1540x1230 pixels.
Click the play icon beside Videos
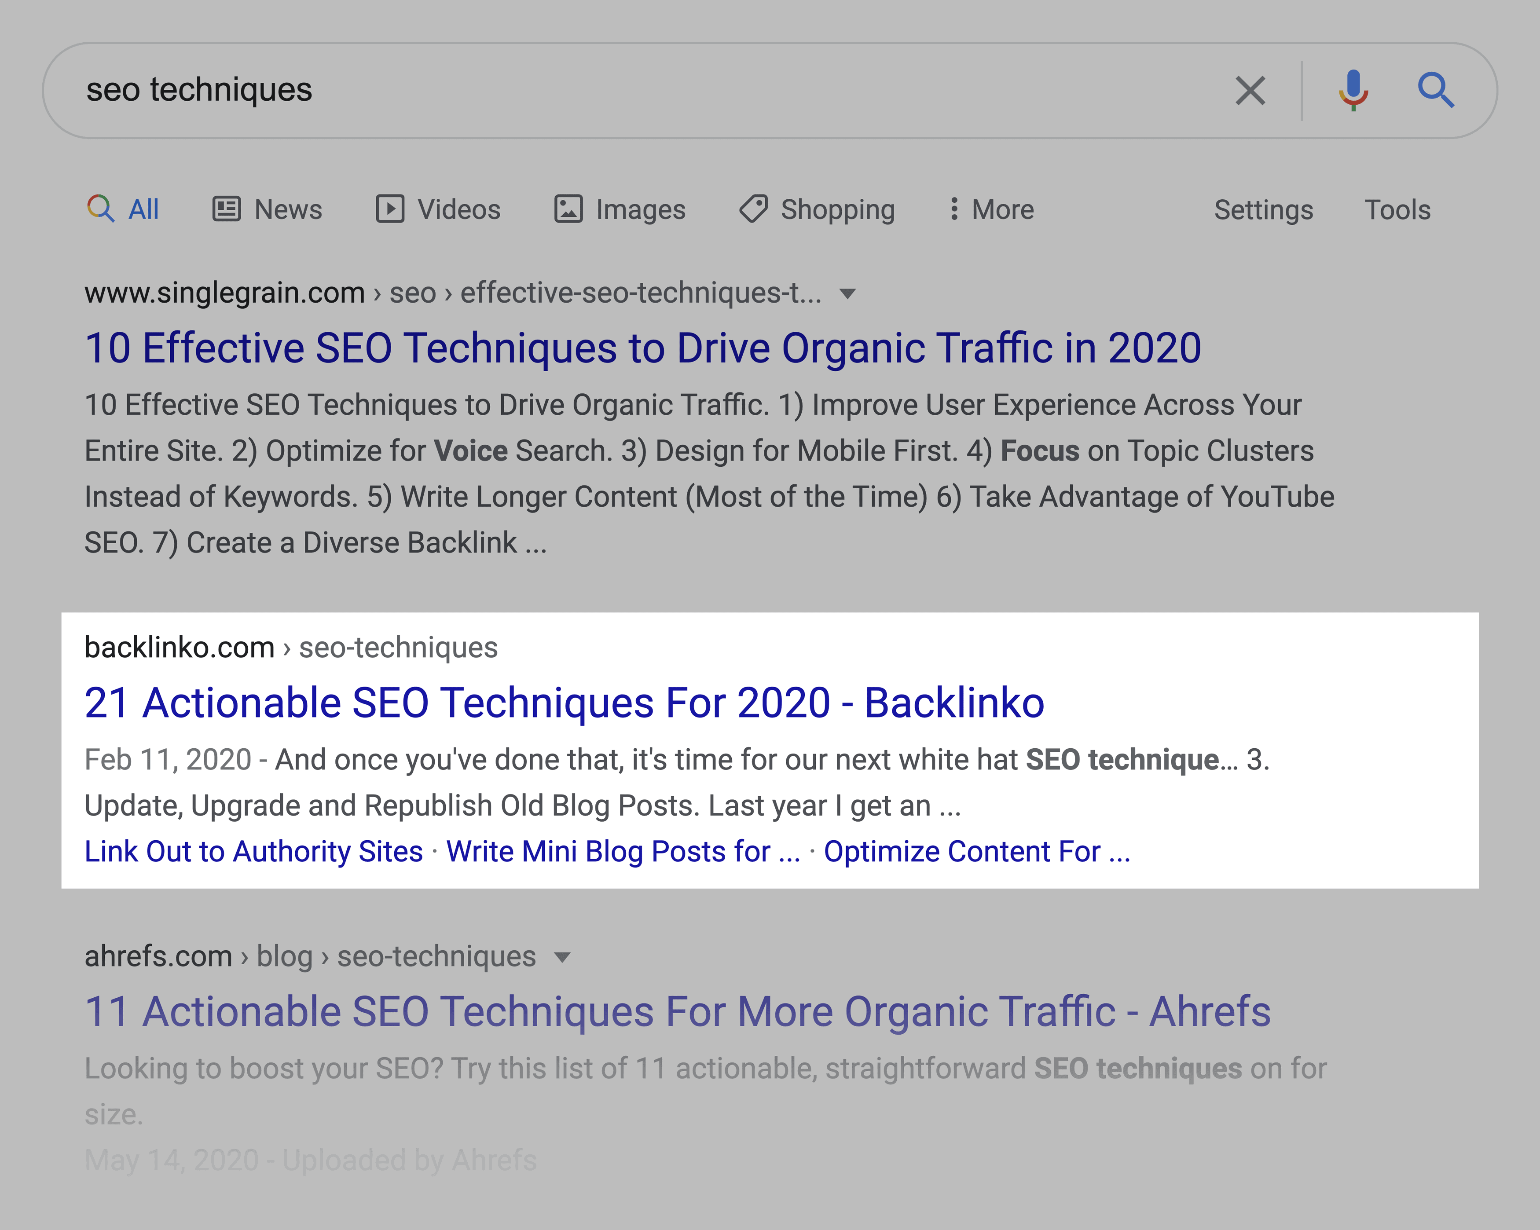coord(390,209)
